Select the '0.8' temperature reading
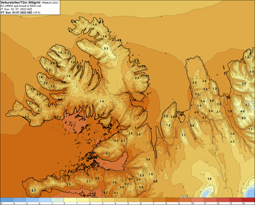 coord(192,126)
